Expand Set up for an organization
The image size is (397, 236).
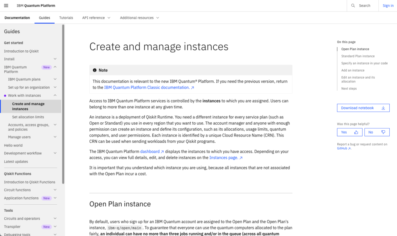55,87
